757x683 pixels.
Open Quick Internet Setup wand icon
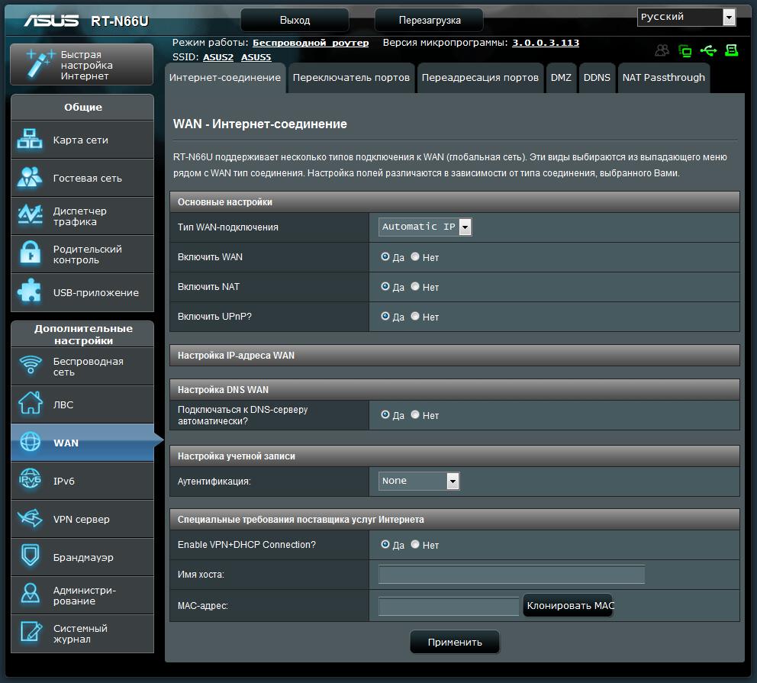click(x=40, y=63)
